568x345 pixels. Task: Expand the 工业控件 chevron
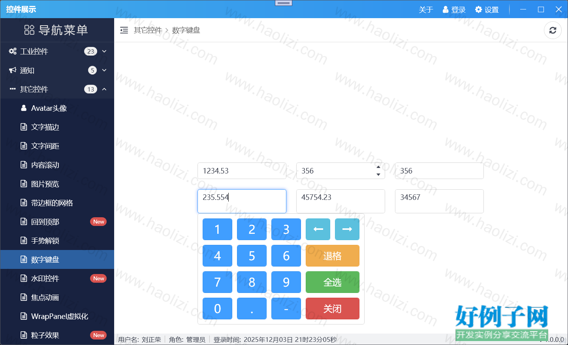(104, 51)
